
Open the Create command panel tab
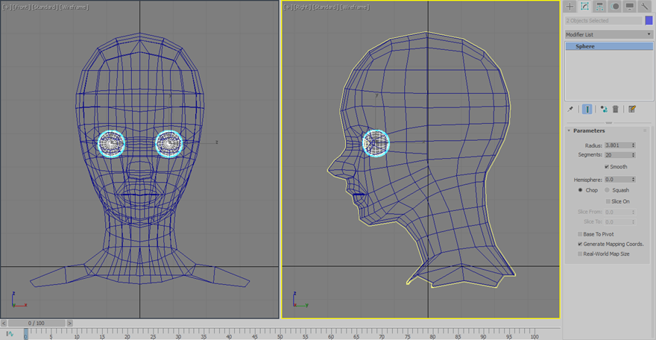pyautogui.click(x=570, y=6)
